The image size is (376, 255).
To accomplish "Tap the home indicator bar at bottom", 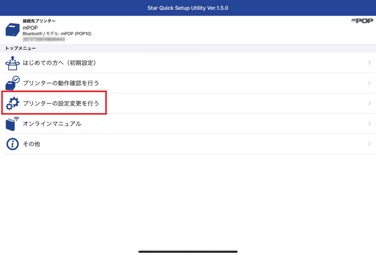I will click(188, 252).
